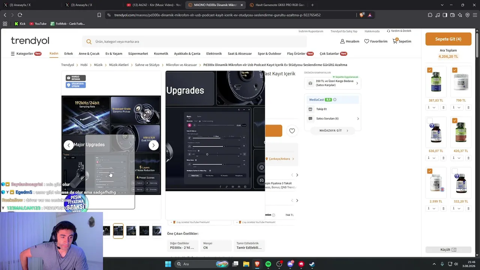Open quantity dropdown for 2.599 TL item
This screenshot has width=480, height=270.
[432, 208]
